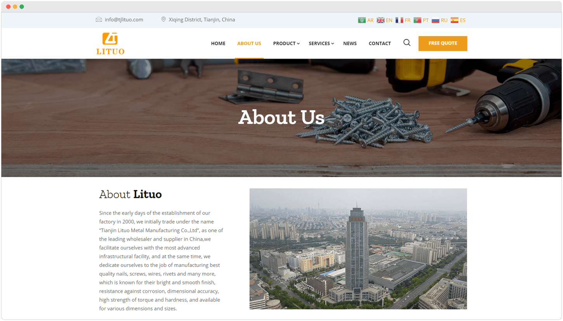This screenshot has width=563, height=321.
Task: Choose the French flag icon
Action: click(399, 20)
